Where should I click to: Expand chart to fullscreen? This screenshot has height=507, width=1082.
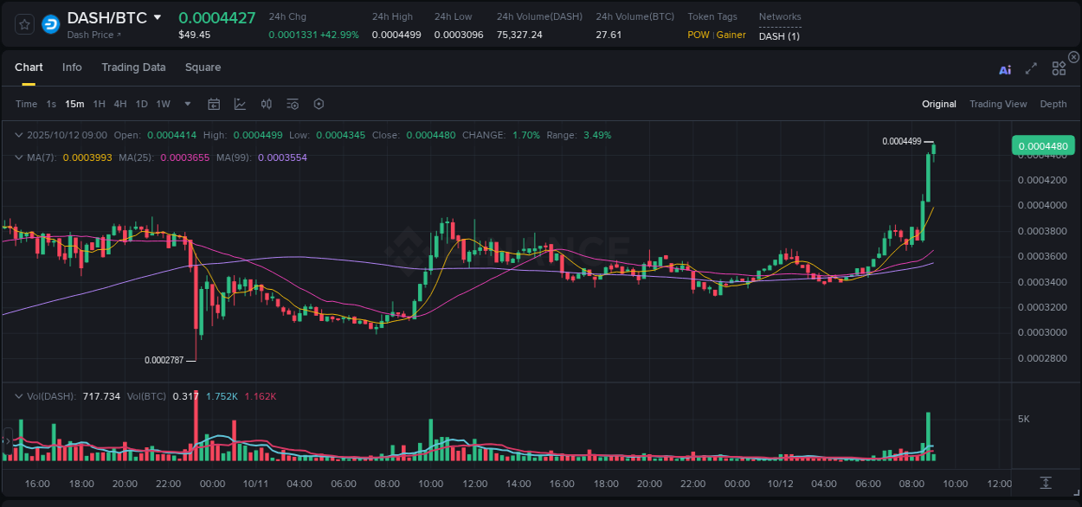tap(1031, 69)
